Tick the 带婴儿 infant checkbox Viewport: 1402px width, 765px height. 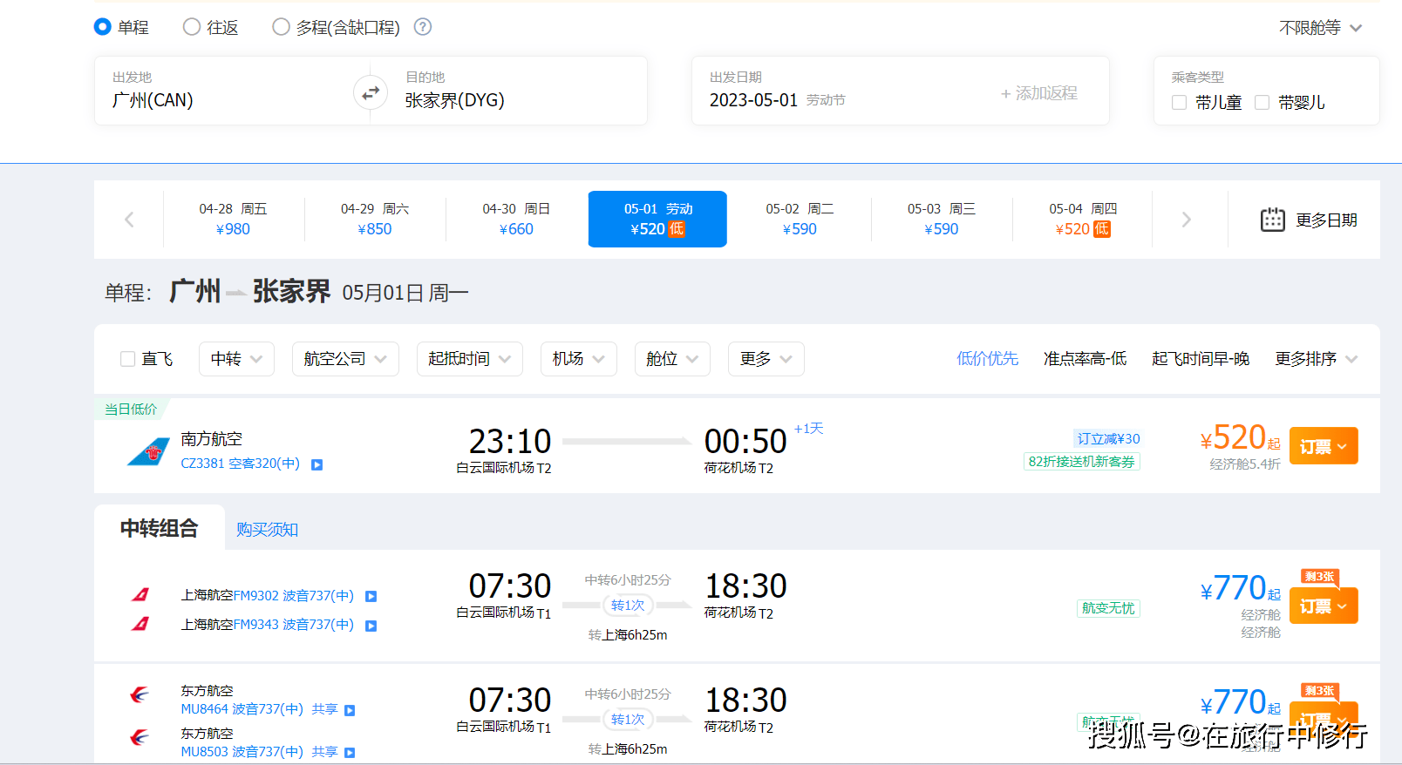pyautogui.click(x=1262, y=103)
